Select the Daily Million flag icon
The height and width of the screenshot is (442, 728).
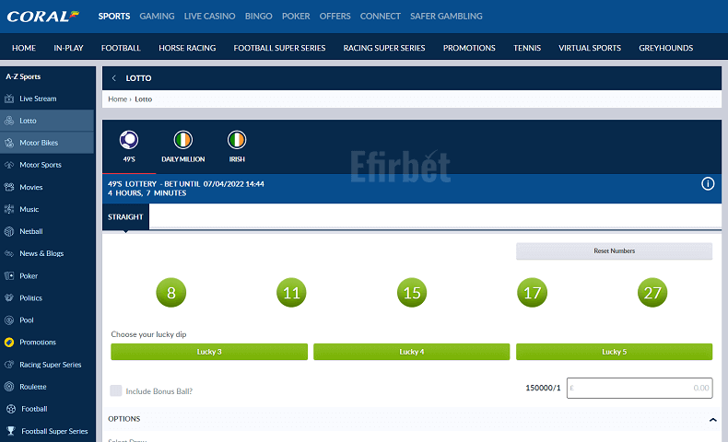183,140
